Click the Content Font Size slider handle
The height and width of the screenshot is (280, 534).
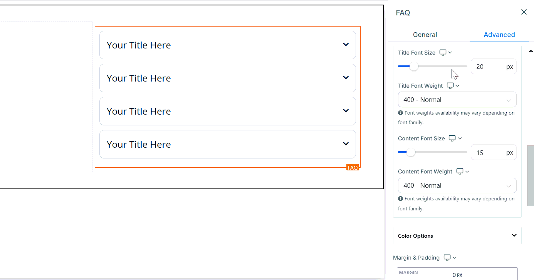click(x=411, y=152)
